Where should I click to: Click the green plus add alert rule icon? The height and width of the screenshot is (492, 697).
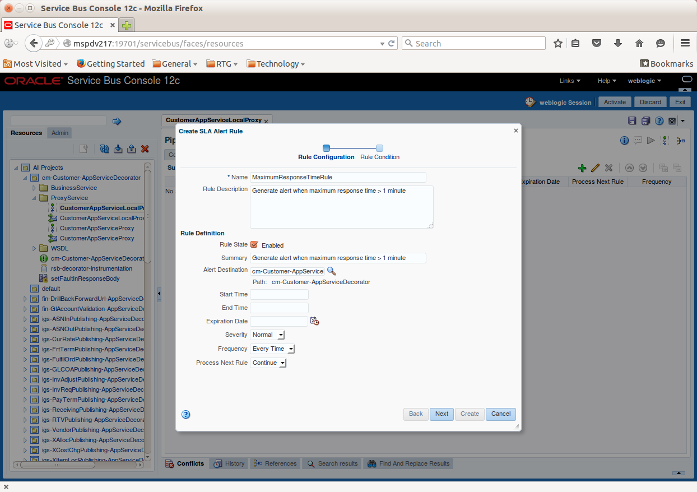pyautogui.click(x=582, y=168)
